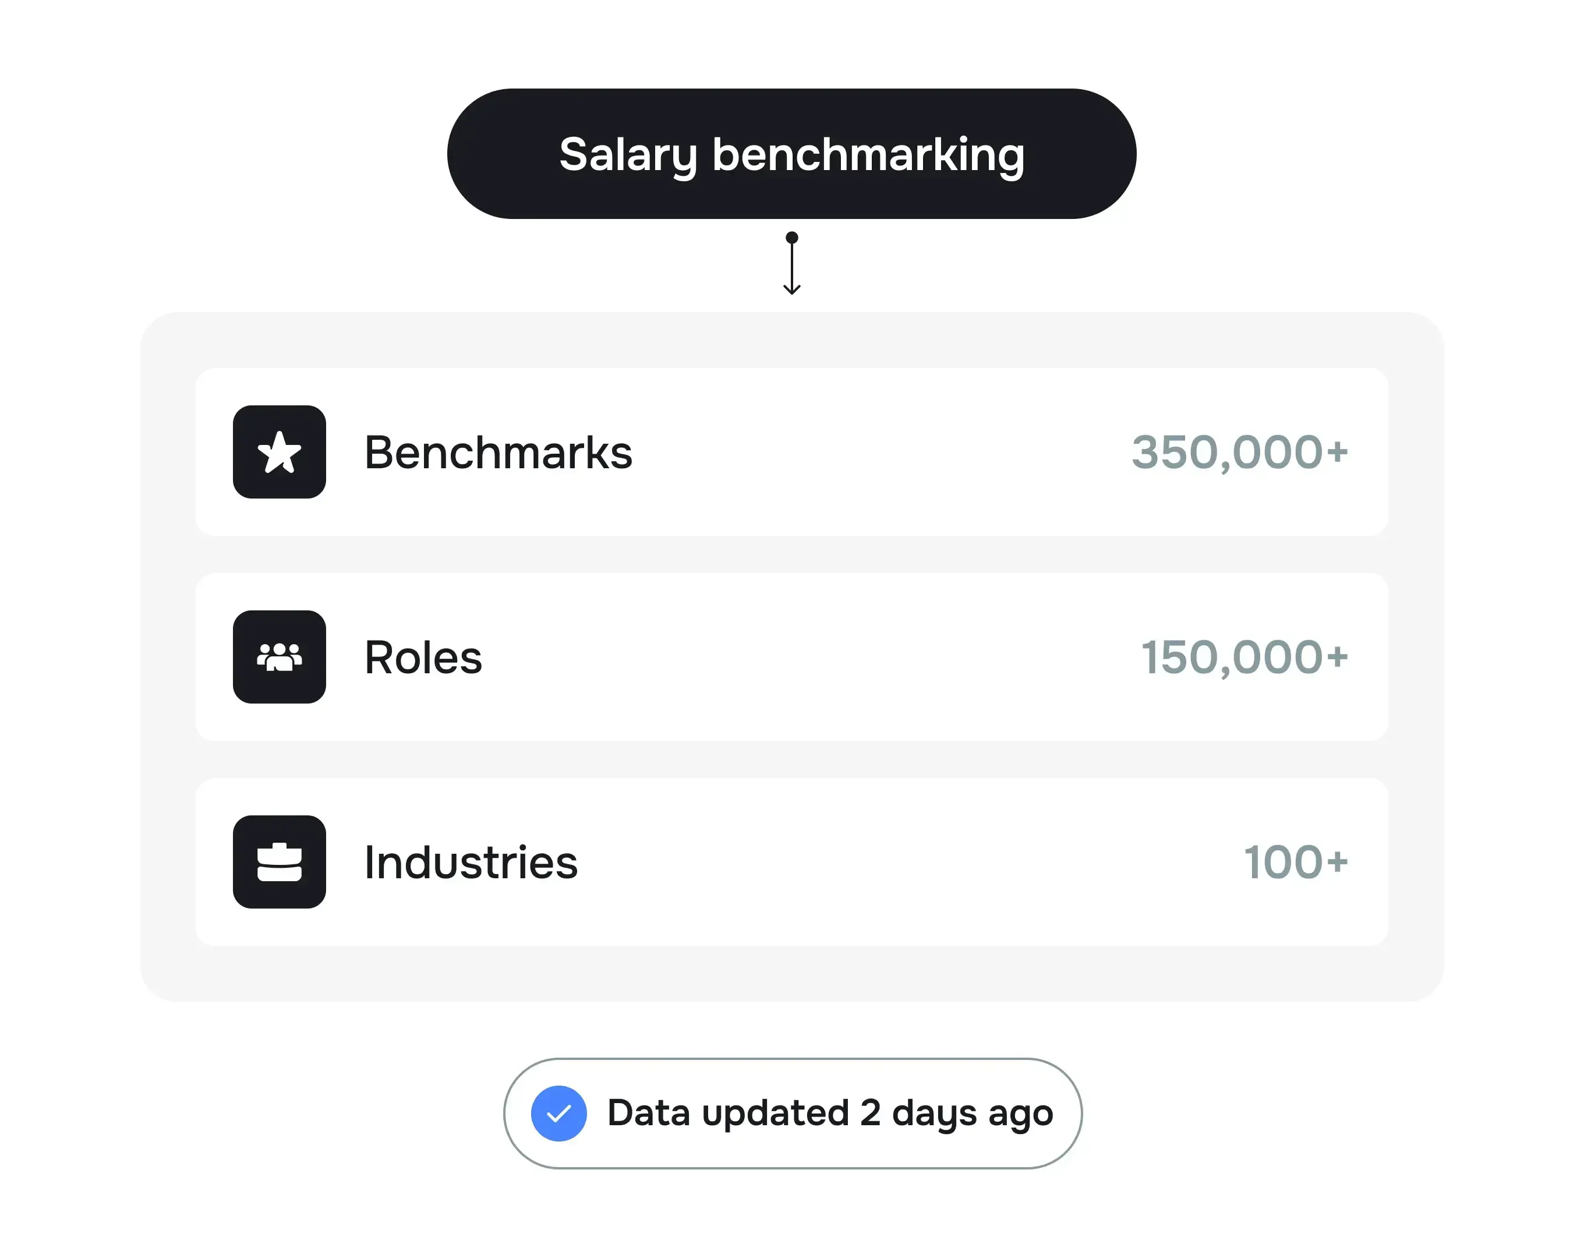Select the Industries label text
The height and width of the screenshot is (1258, 1584).
pos(471,863)
